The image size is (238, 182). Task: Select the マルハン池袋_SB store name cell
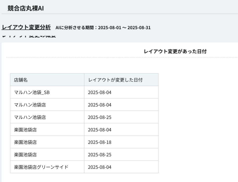pyautogui.click(x=32, y=92)
